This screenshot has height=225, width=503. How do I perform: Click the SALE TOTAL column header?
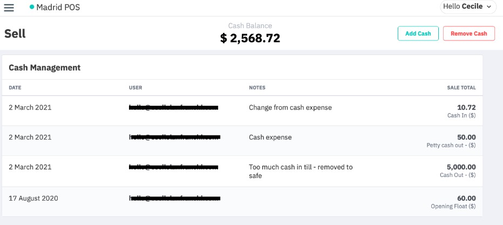pos(461,87)
